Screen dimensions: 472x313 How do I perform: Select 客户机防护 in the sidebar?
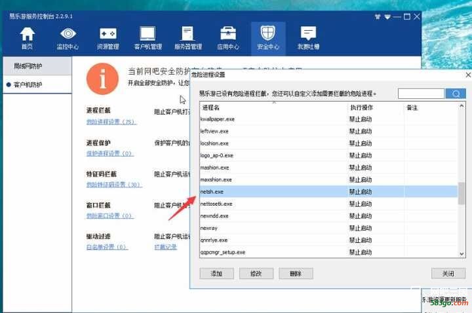point(37,84)
